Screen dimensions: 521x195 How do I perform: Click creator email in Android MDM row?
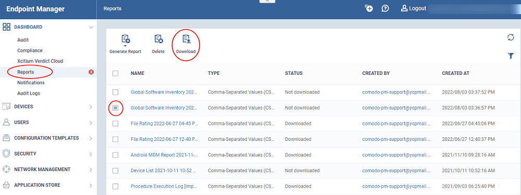396,155
